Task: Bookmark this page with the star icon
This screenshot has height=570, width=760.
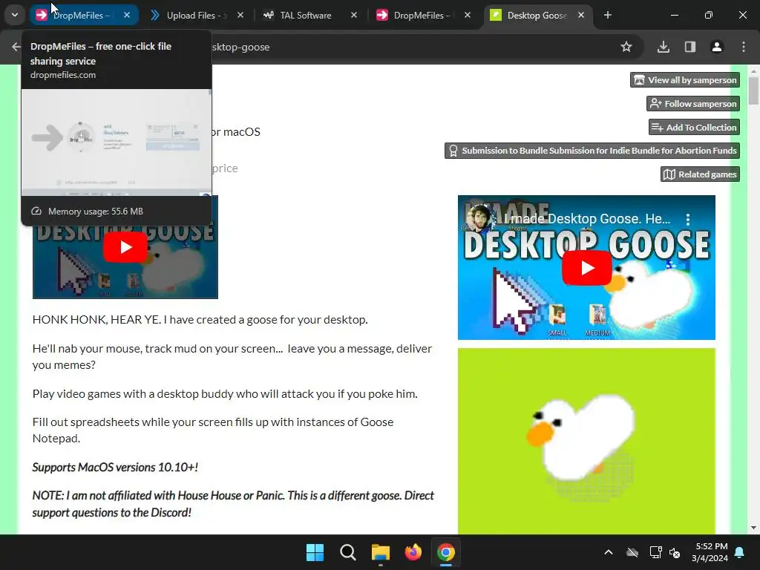Action: tap(626, 47)
